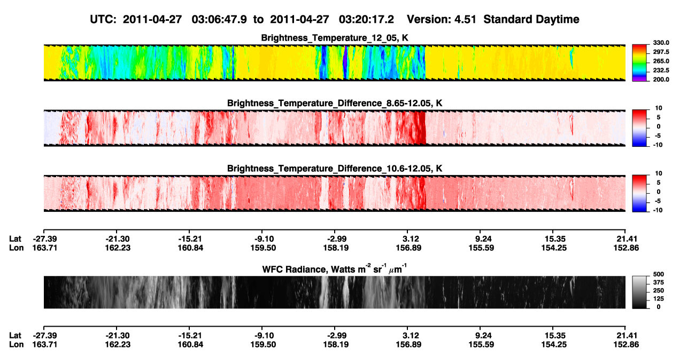Click end time 03:20:17.2 in header
The width and height of the screenshot is (695, 356).
tap(367, 20)
